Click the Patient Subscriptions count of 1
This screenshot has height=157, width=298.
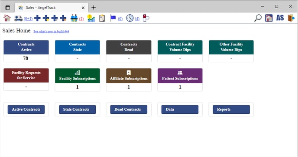click(180, 87)
